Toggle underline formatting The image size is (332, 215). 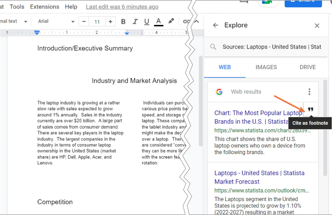click(146, 21)
